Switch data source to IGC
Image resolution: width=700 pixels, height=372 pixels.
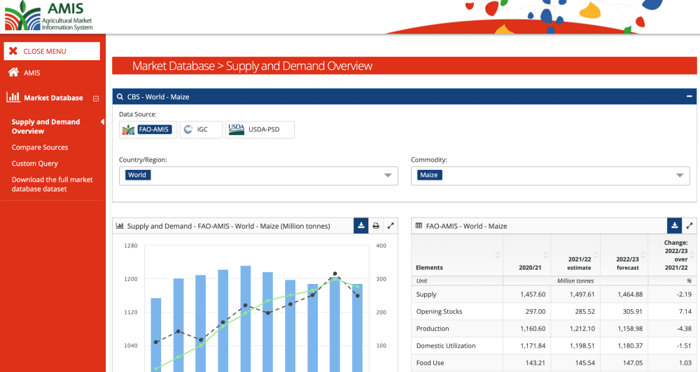(x=201, y=129)
